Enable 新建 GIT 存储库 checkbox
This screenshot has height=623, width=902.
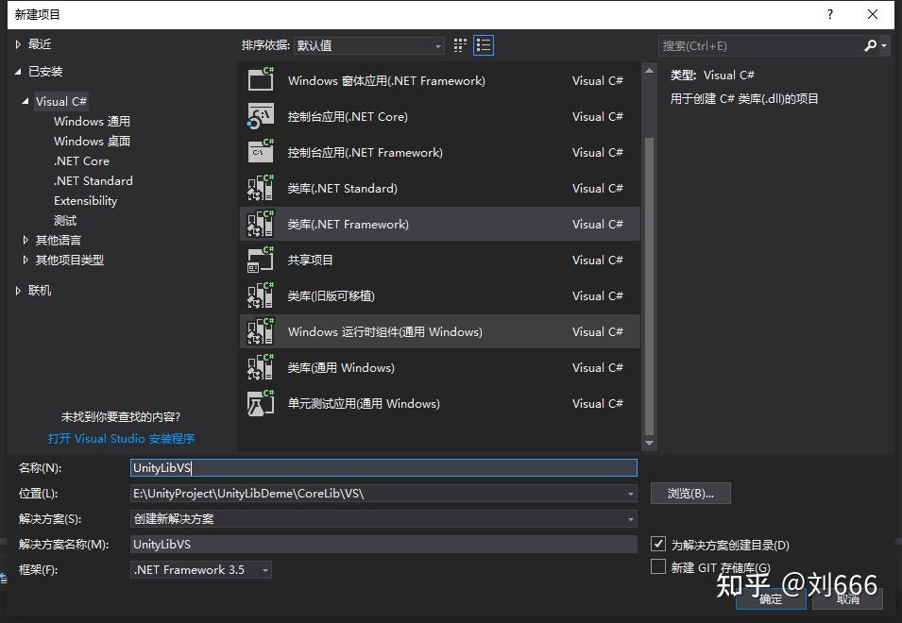pyautogui.click(x=658, y=566)
